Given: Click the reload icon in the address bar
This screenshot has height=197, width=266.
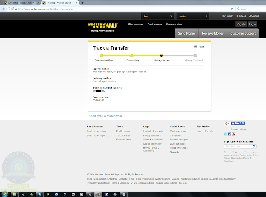Looking at the screenshot, I should pyautogui.click(x=232, y=9).
